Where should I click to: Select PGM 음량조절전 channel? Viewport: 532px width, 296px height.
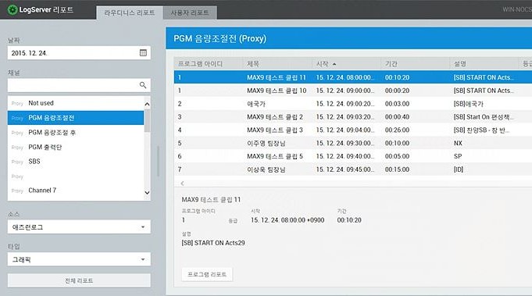76,118
